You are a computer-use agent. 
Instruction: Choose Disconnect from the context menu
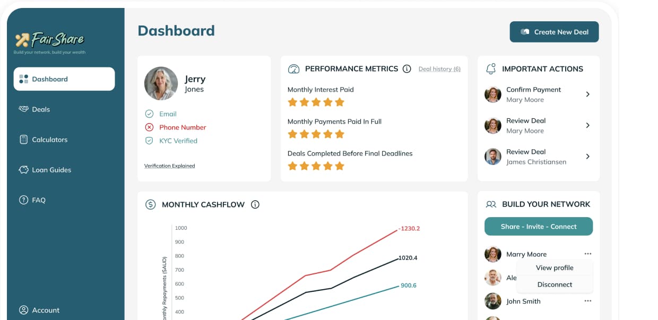(x=555, y=284)
